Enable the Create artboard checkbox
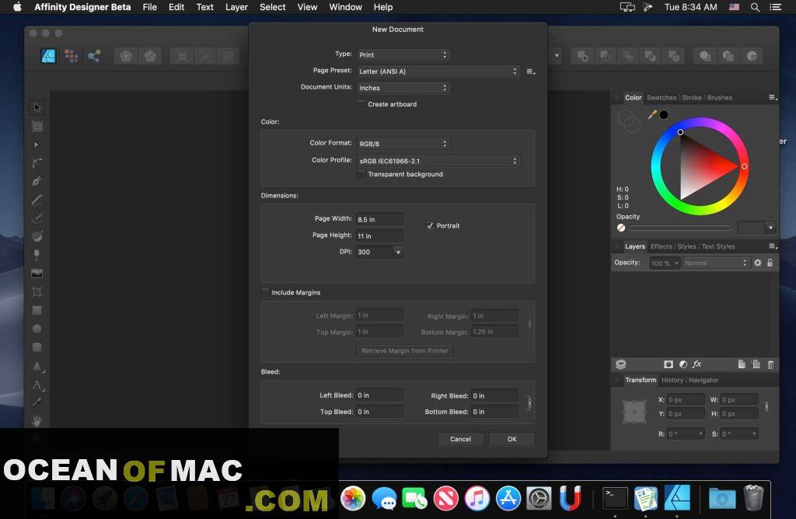The height and width of the screenshot is (519, 796). click(x=361, y=104)
